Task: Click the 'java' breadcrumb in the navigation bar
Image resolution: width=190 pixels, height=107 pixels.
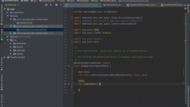Action: tap(61, 1)
